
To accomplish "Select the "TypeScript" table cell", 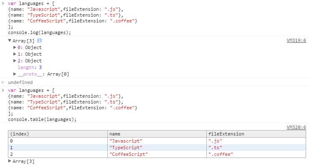I will [157, 148].
